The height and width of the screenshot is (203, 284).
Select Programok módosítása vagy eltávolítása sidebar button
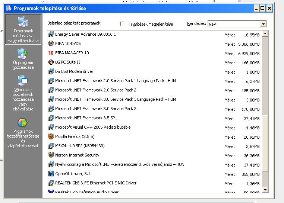[23, 30]
